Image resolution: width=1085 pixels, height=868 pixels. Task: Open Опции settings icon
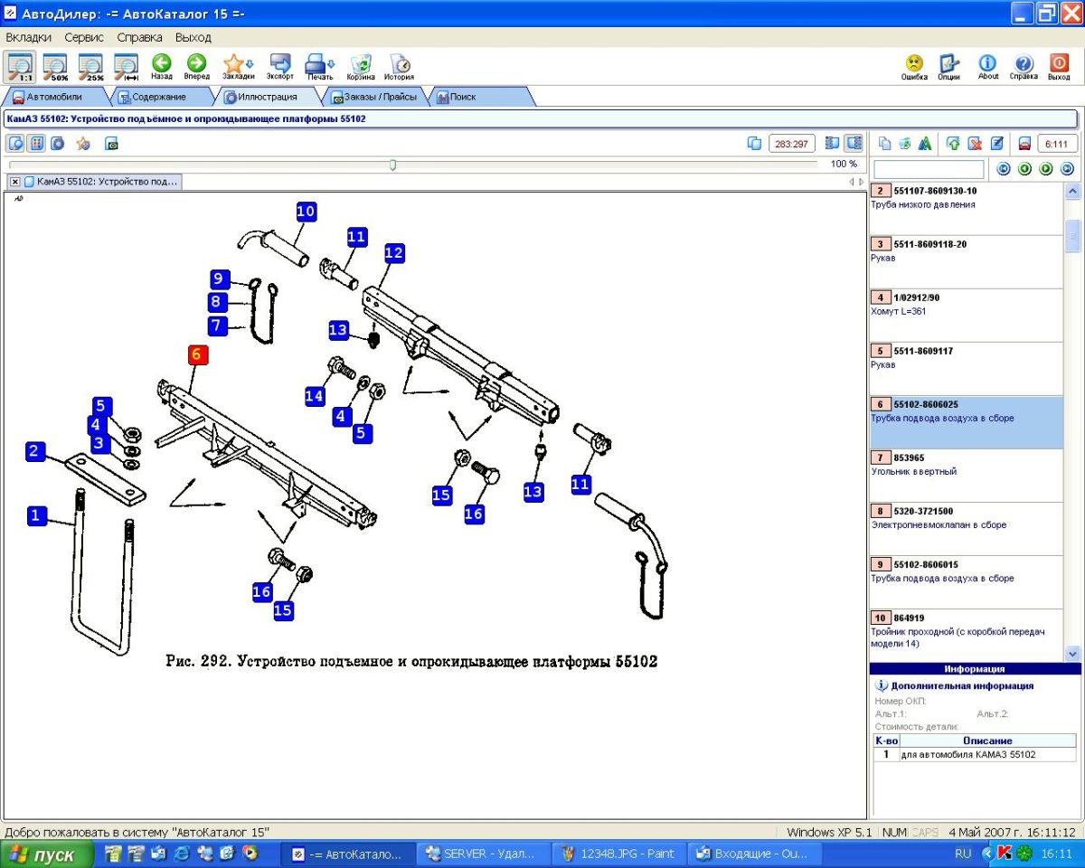(x=948, y=65)
